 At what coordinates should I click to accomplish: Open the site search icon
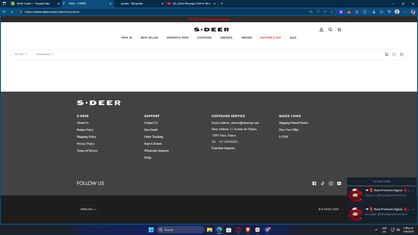pos(330,30)
